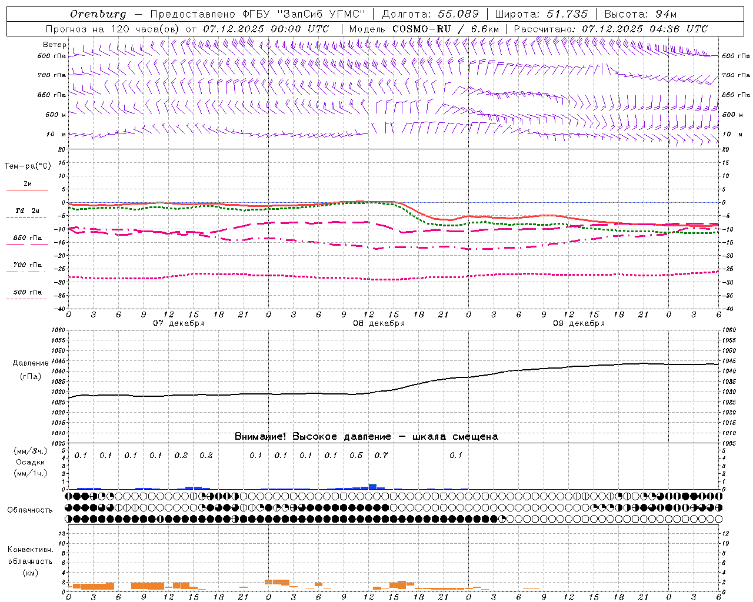Click the Конвективн. label of convective panel

(x=30, y=550)
